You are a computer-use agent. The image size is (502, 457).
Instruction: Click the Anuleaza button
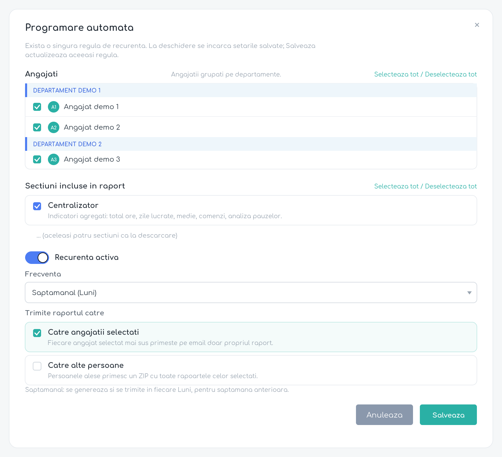point(384,415)
